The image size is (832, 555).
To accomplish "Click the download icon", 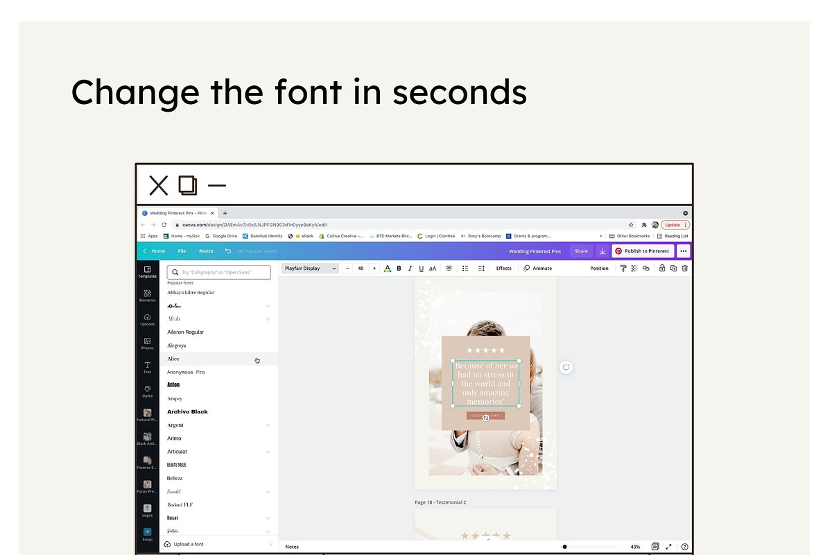I will point(602,251).
